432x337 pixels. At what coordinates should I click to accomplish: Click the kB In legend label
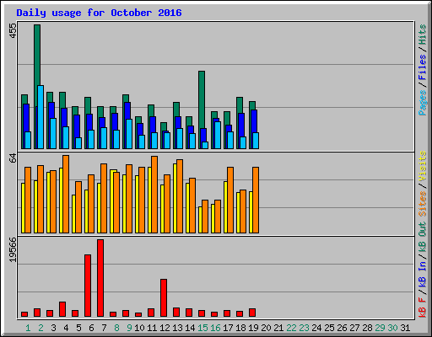point(422,274)
